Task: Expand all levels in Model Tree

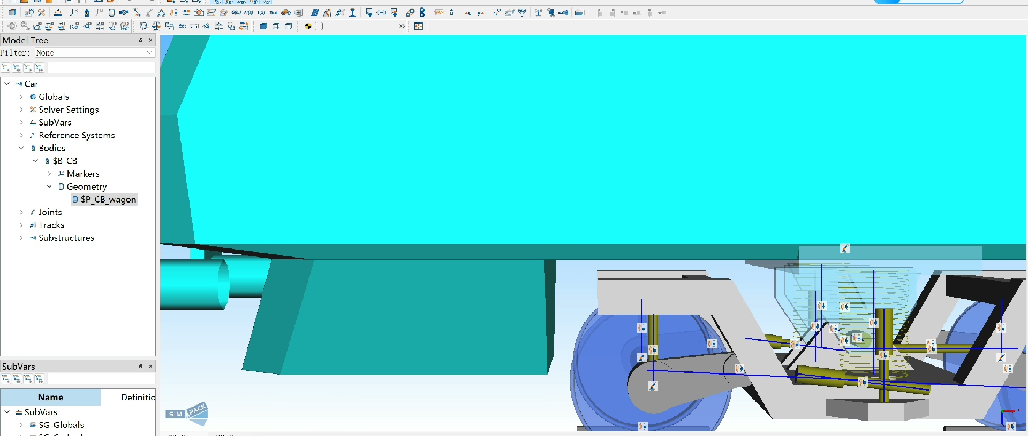Action: 39,67
